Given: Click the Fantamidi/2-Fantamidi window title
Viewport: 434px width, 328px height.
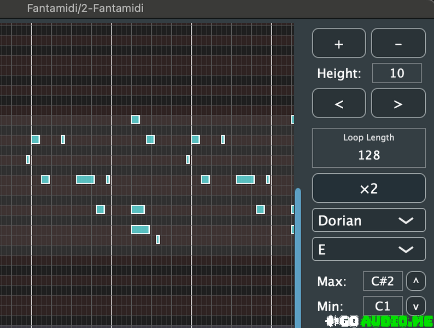Looking at the screenshot, I should pyautogui.click(x=85, y=9).
